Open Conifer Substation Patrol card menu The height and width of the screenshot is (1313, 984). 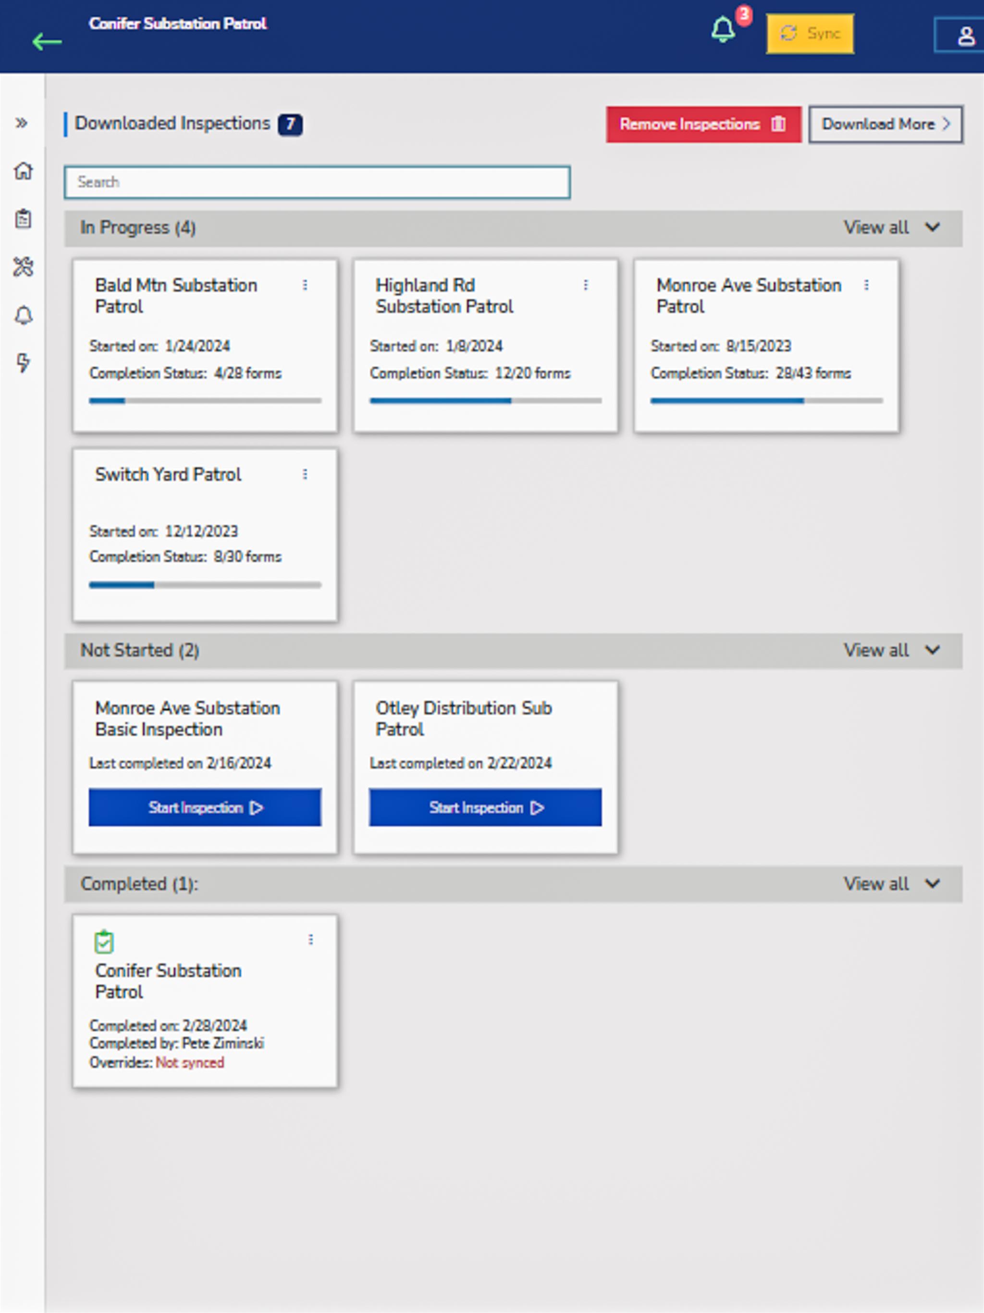(x=310, y=940)
